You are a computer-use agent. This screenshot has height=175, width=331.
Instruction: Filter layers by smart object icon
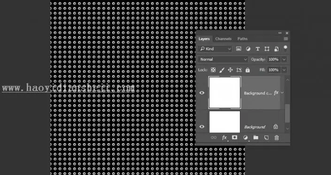276,49
